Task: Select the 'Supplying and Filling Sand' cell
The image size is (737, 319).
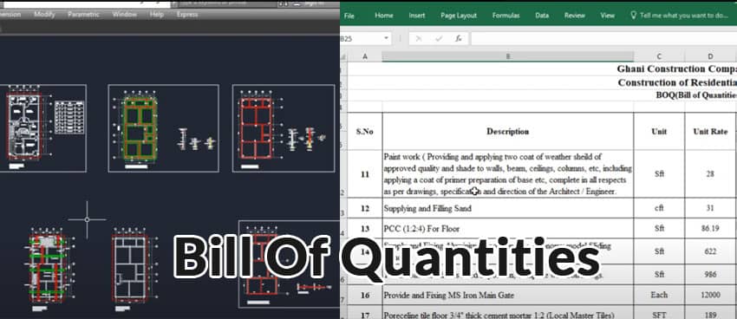Action: coord(508,208)
